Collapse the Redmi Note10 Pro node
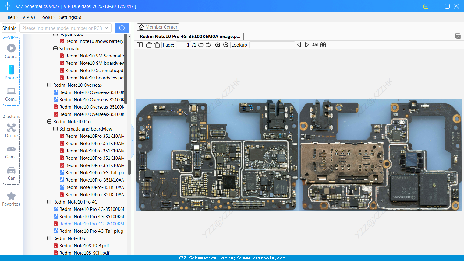This screenshot has height=261, width=464. point(49,122)
